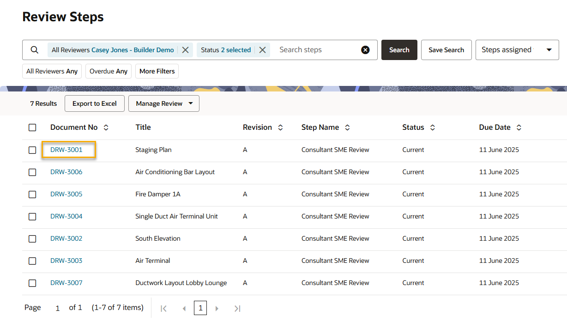The width and height of the screenshot is (567, 322).
Task: Sort by Due Date column
Action: tap(519, 128)
